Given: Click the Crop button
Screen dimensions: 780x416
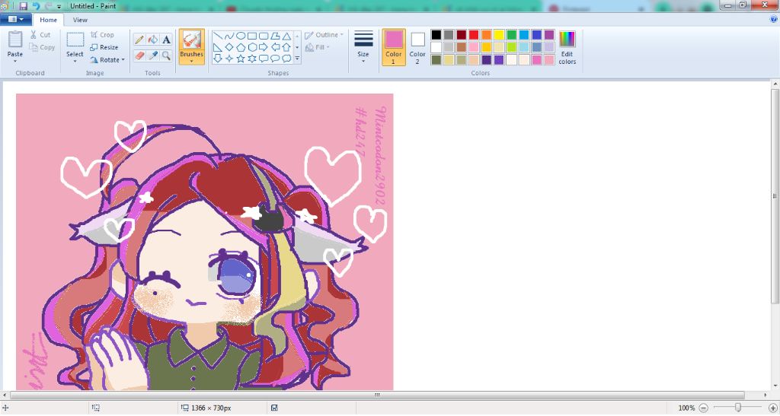Looking at the screenshot, I should [x=102, y=35].
